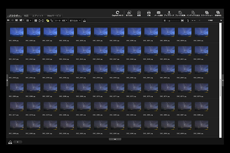Open the ソート sort dropdown
Screen dimensions: 230x153
(61, 20)
